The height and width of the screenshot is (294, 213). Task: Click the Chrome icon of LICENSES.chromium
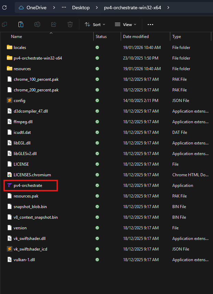(9, 175)
